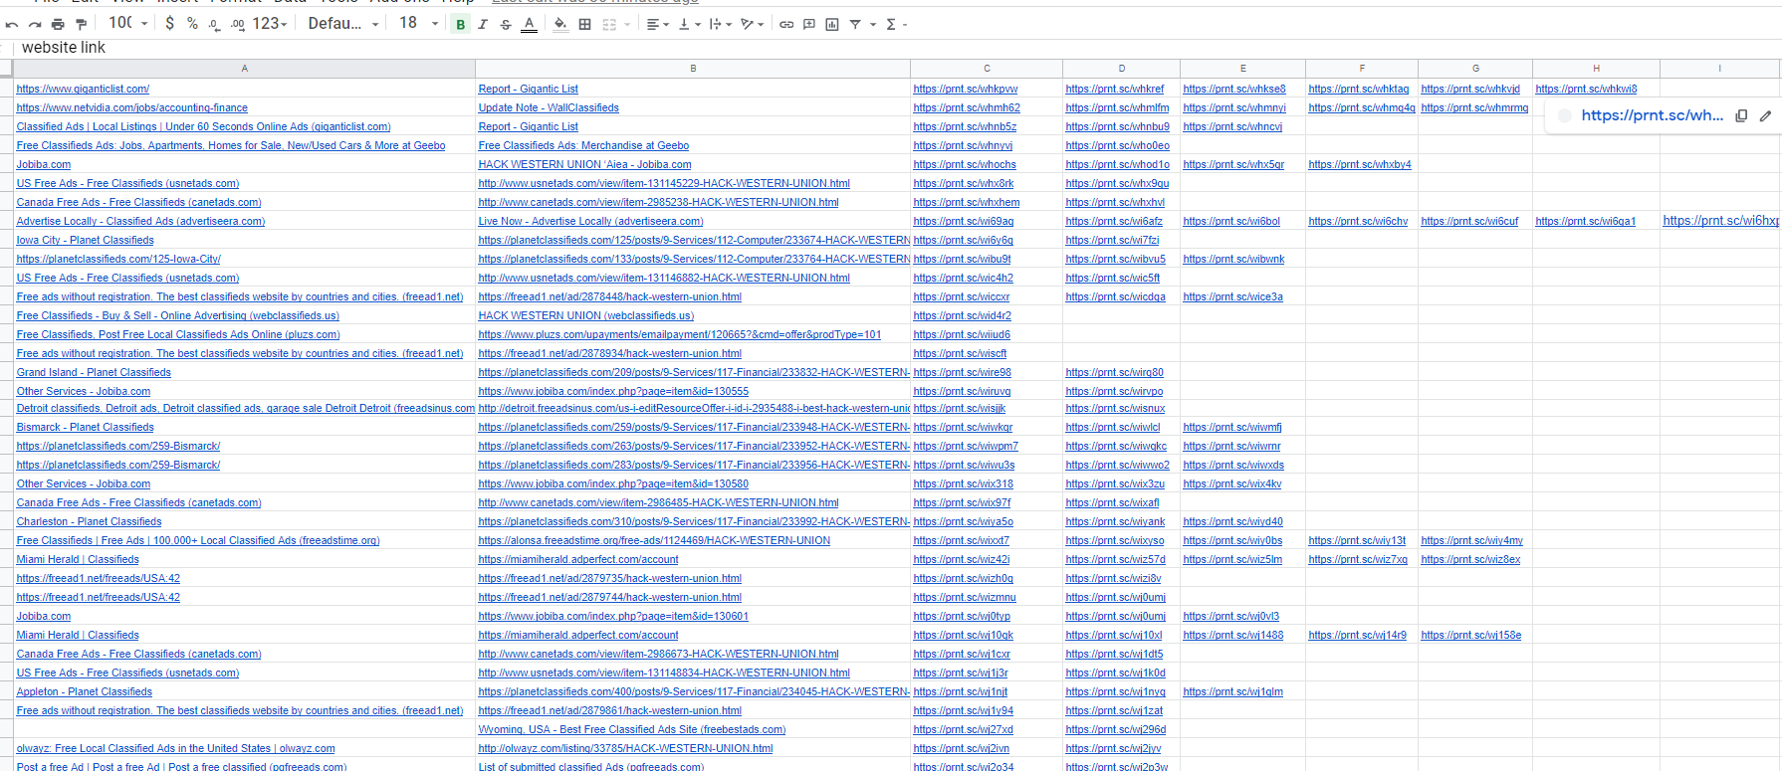Click the https://prnt.sc/wi6hxp cell

click(x=1719, y=221)
